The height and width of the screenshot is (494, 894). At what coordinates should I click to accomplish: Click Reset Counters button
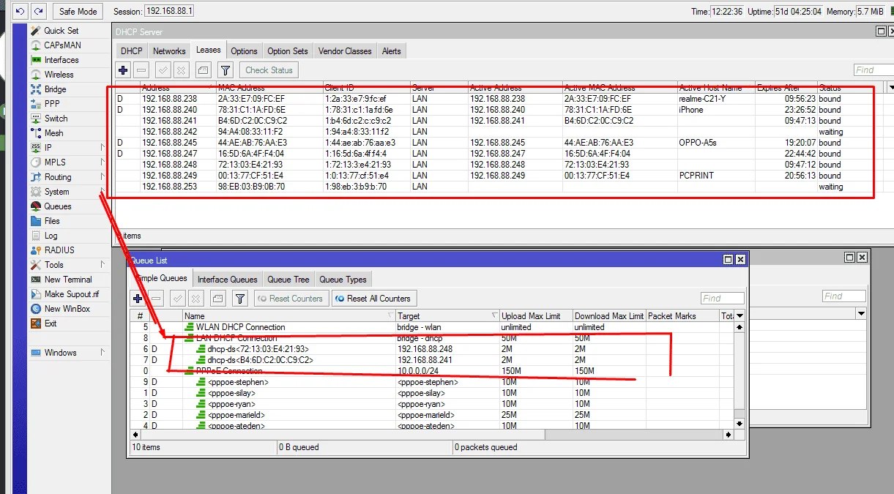(x=291, y=298)
